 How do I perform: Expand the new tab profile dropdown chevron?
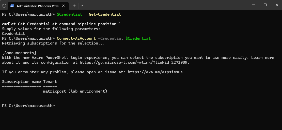[x=82, y=6]
